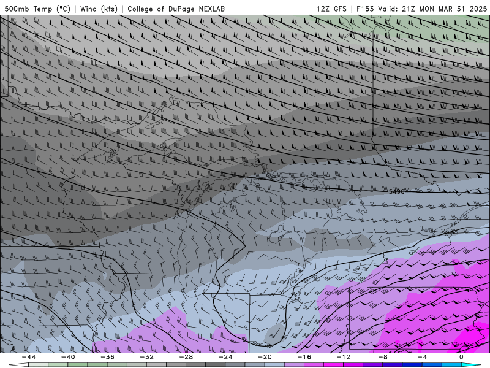Click the 0 color bar label
Viewport: 490px width, 368px height.
(x=461, y=357)
